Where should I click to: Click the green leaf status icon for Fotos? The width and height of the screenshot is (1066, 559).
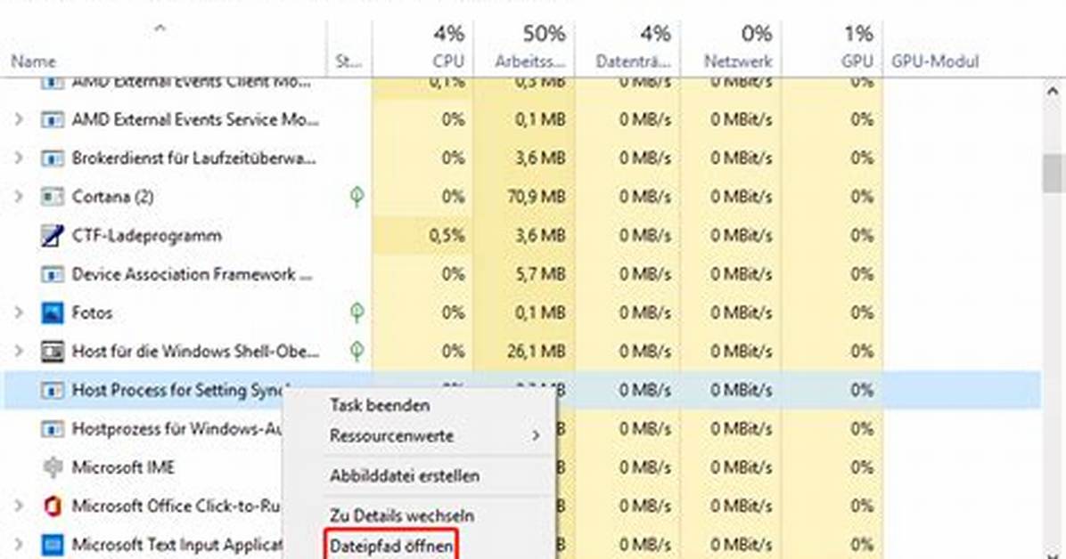tap(357, 312)
